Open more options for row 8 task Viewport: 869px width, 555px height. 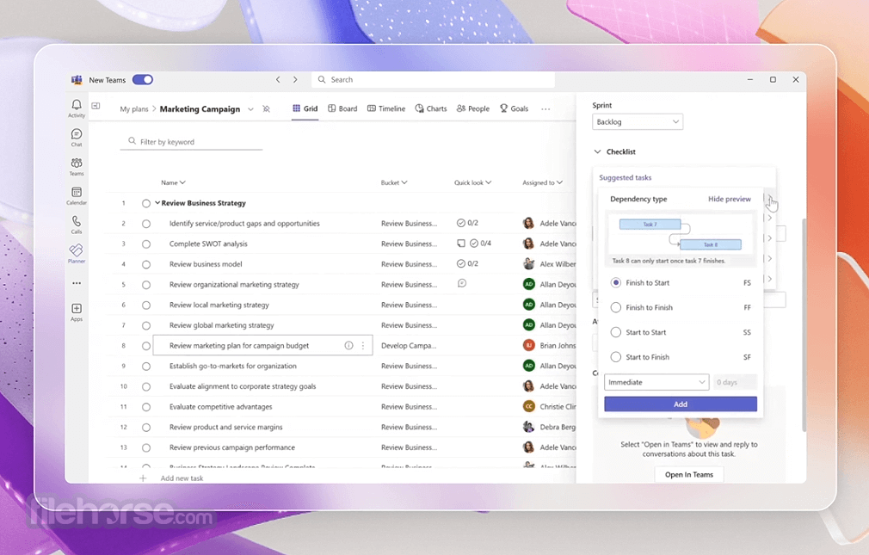[363, 345]
